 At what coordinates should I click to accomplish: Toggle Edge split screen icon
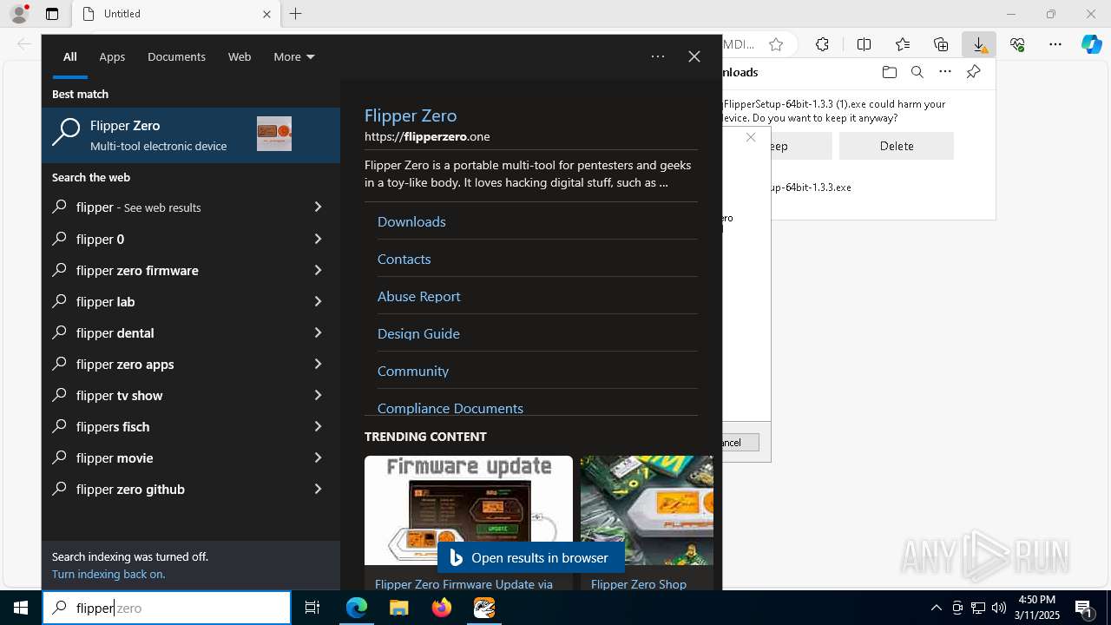click(864, 44)
